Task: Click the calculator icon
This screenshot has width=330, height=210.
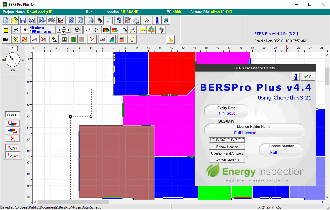Action: [x=99, y=20]
